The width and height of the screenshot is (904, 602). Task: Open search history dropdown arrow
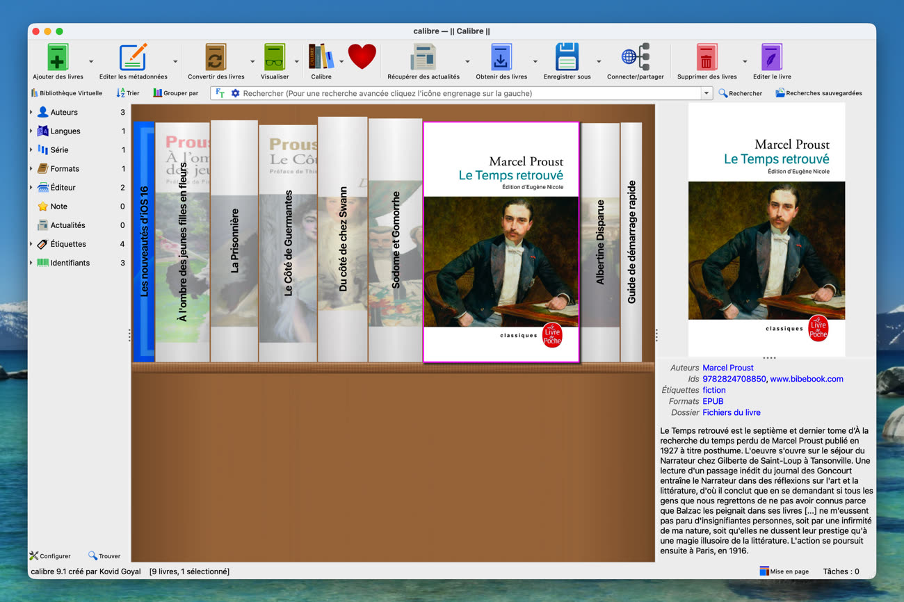point(707,93)
